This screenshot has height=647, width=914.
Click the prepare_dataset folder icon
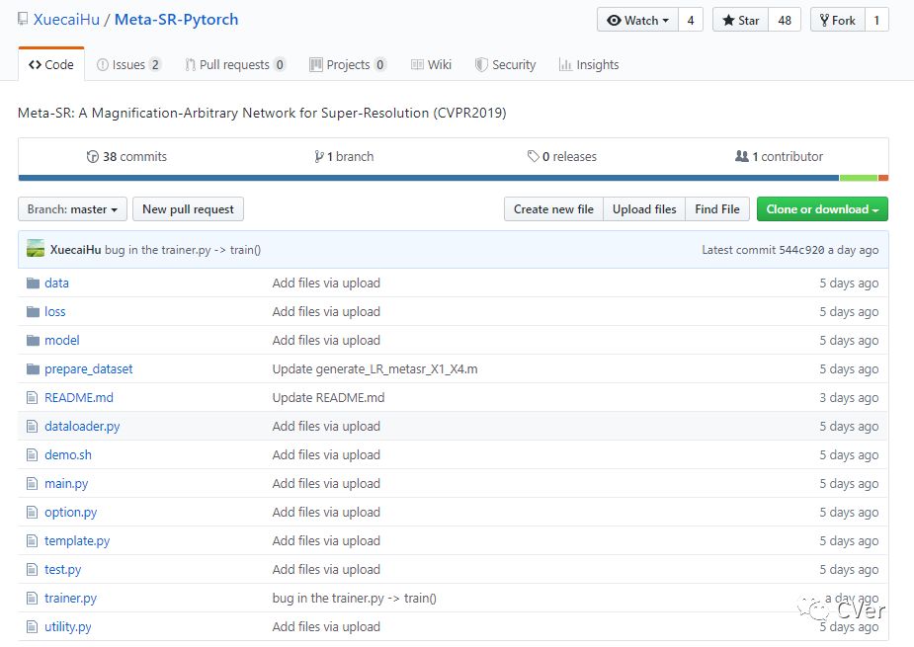tap(33, 368)
